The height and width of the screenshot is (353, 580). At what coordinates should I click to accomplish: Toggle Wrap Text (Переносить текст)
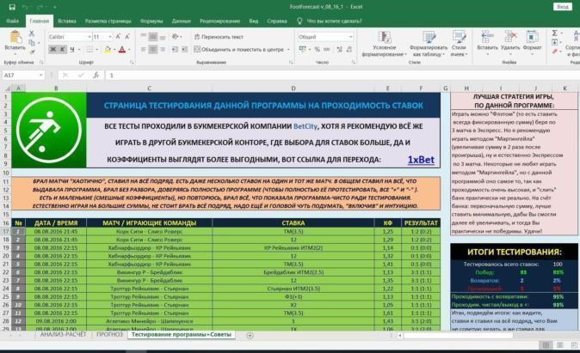tap(219, 37)
